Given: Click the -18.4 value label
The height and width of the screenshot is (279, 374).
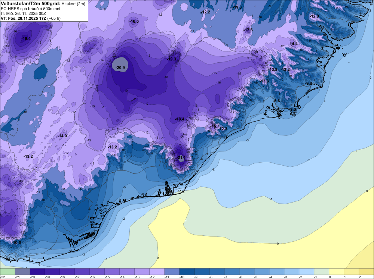Looking at the screenshot, I should (x=180, y=119).
